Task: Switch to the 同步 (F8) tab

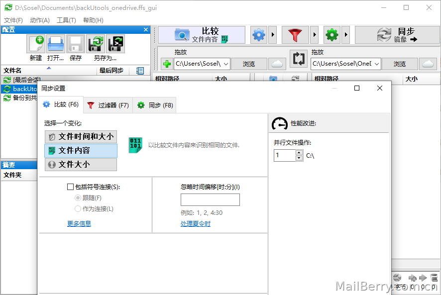Action: 155,105
